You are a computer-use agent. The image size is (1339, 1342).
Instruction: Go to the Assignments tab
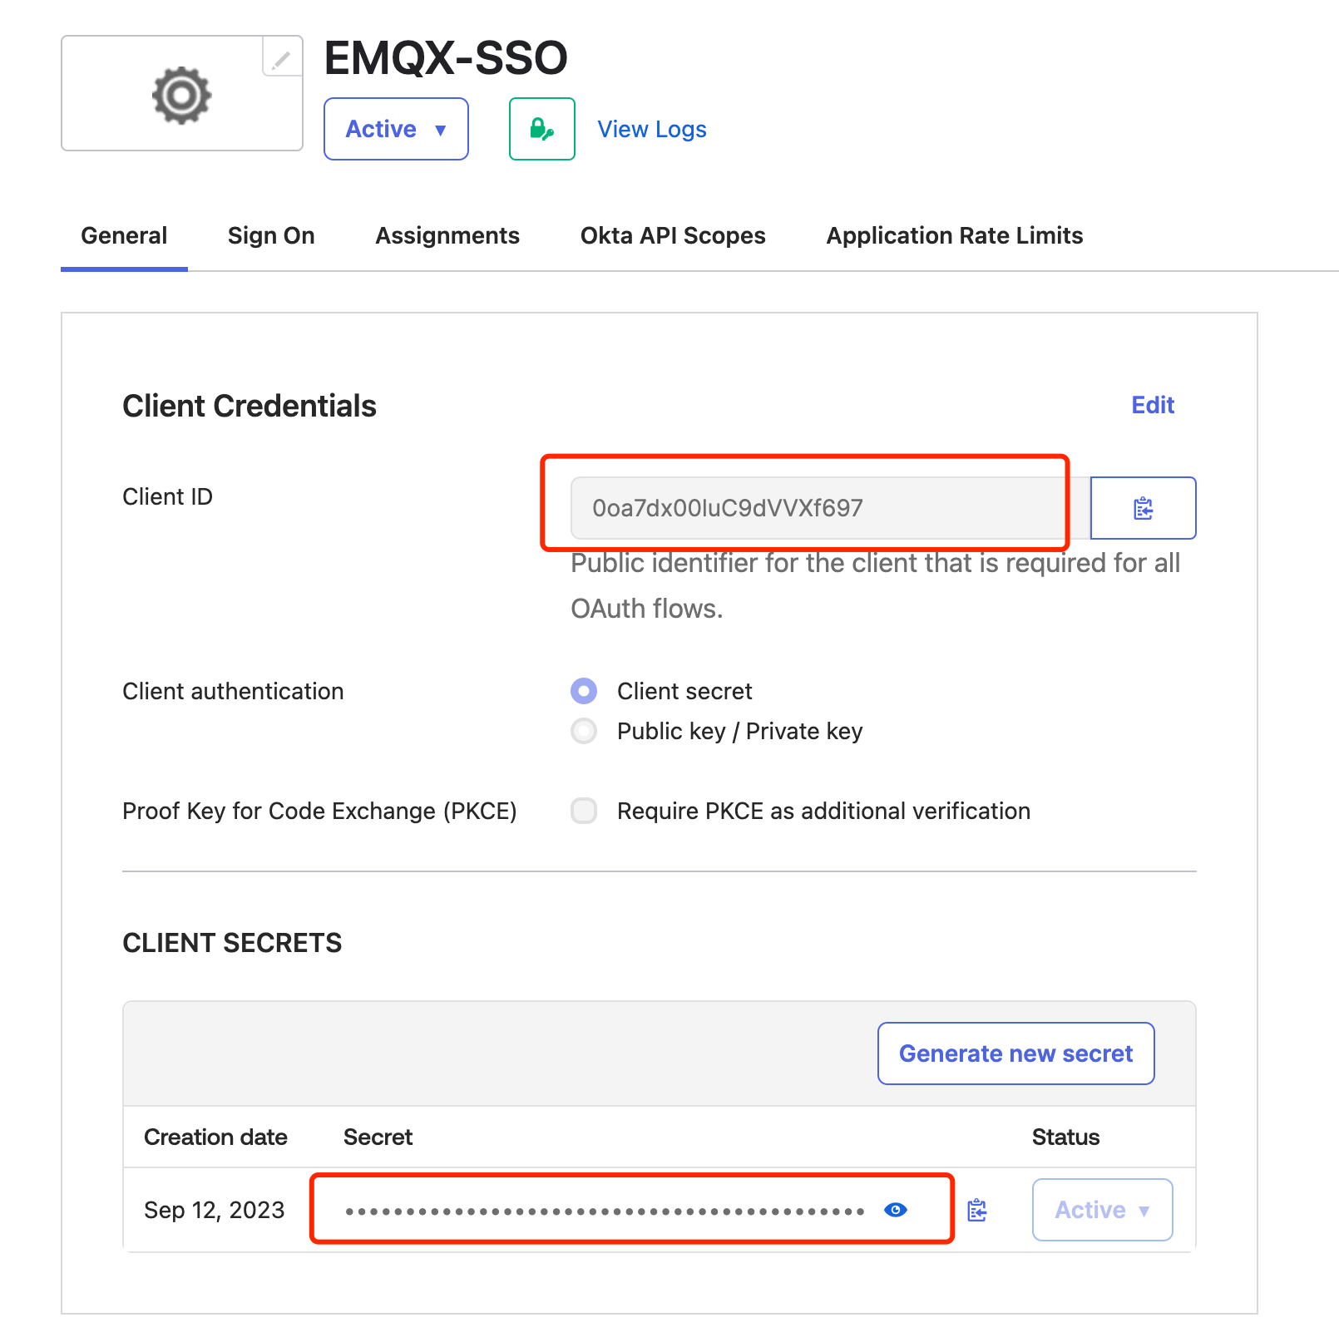[x=447, y=236]
